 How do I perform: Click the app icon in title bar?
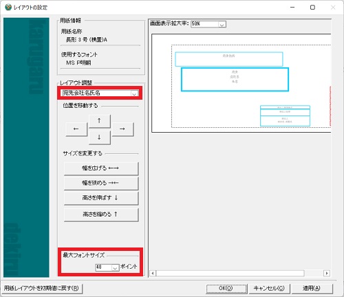[8, 7]
